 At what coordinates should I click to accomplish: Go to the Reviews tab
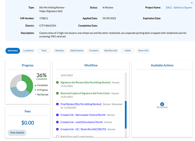[x=60, y=51]
